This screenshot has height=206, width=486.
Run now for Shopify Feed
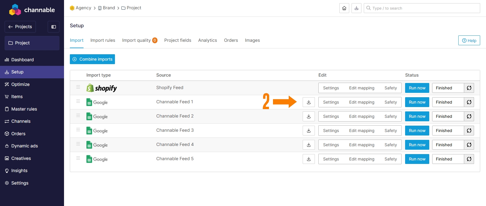(x=417, y=88)
